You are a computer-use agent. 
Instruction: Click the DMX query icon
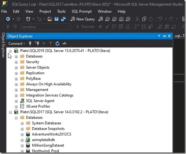pos(114,19)
